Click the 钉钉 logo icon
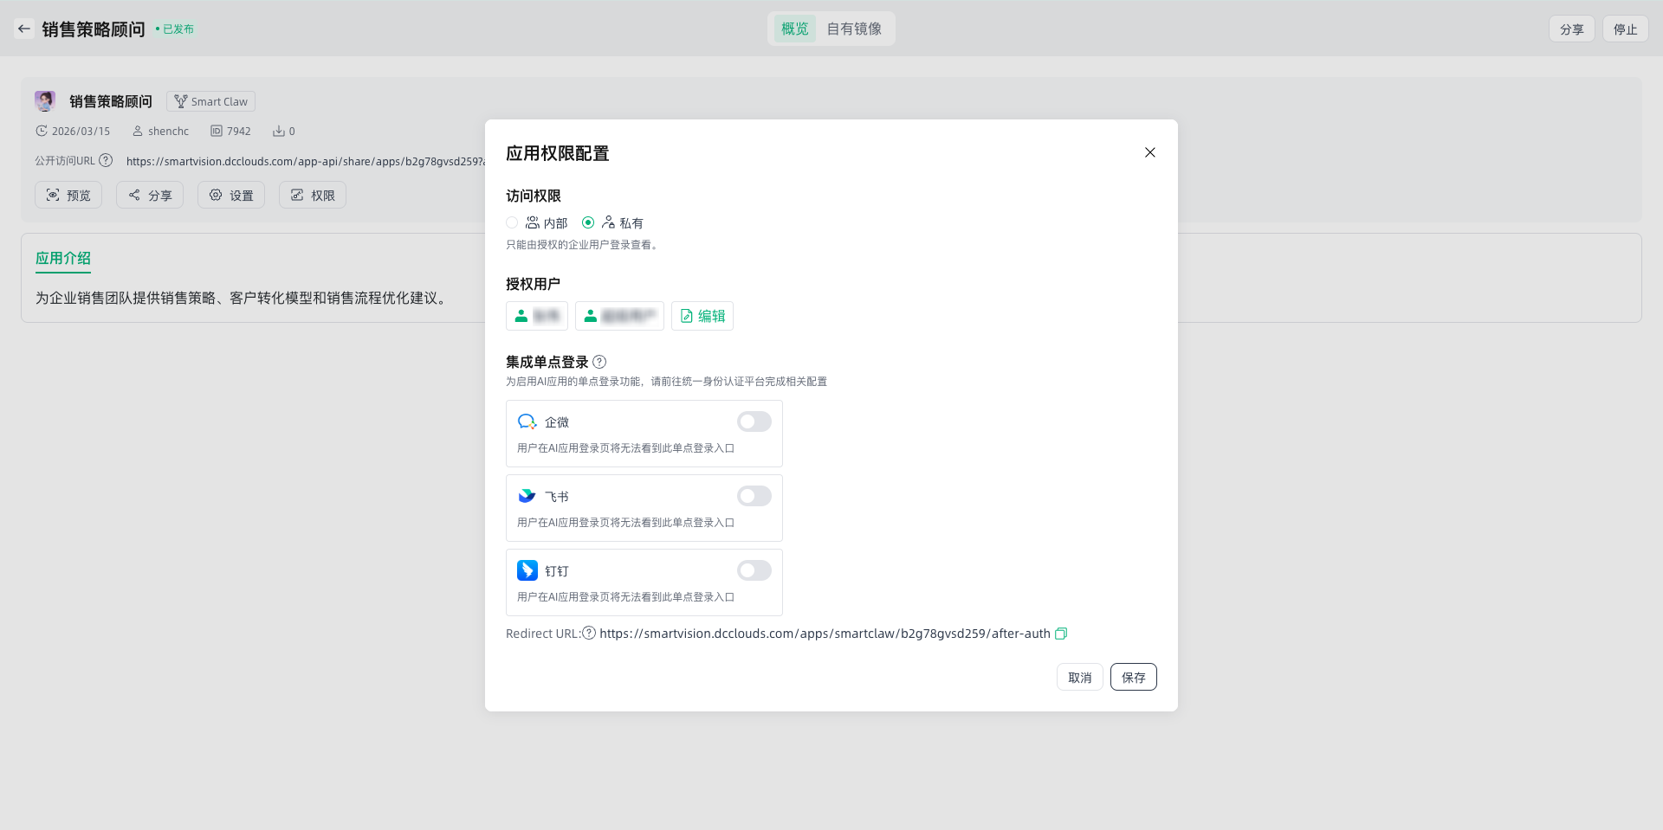The image size is (1663, 830). point(527,570)
